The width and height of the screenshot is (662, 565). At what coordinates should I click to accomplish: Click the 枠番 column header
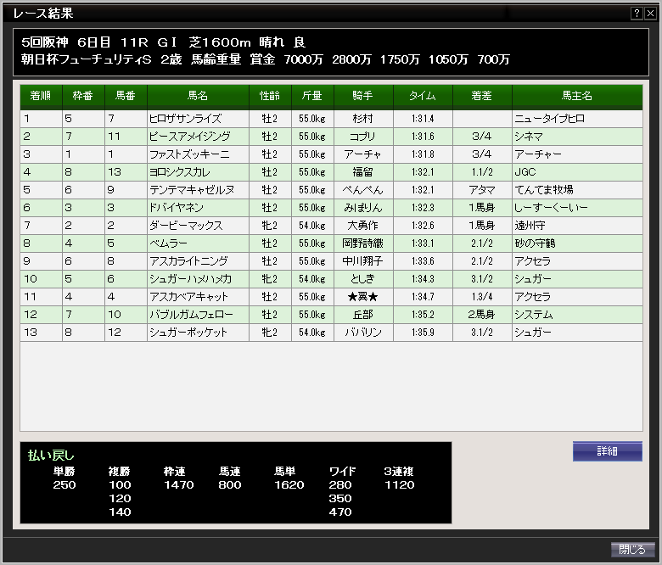pos(83,97)
